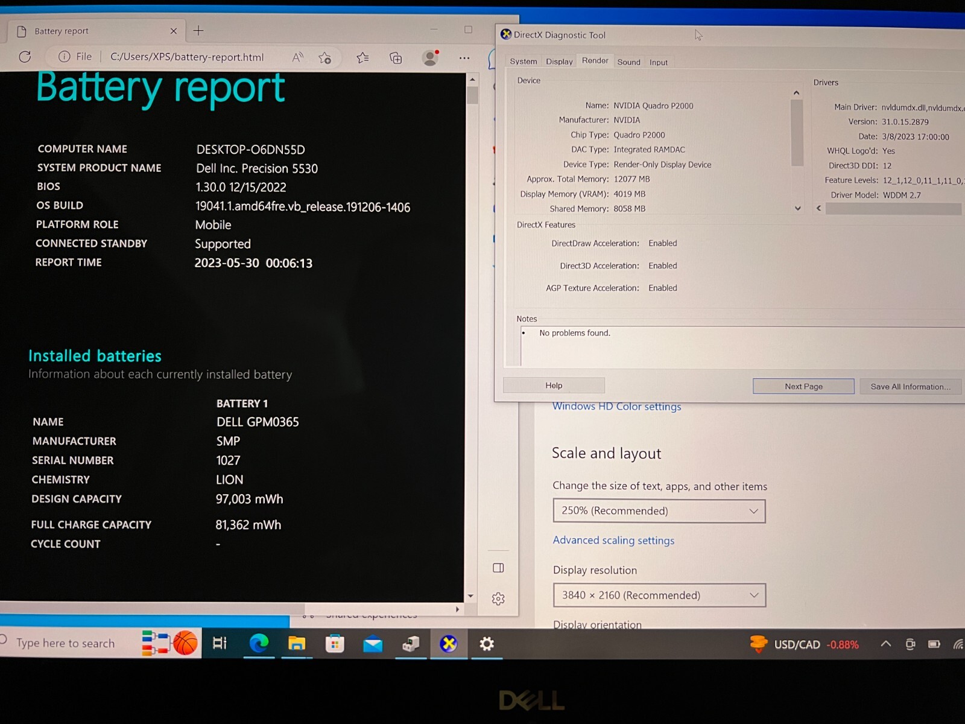
Task: Click the No problems found note
Action: [x=575, y=333]
